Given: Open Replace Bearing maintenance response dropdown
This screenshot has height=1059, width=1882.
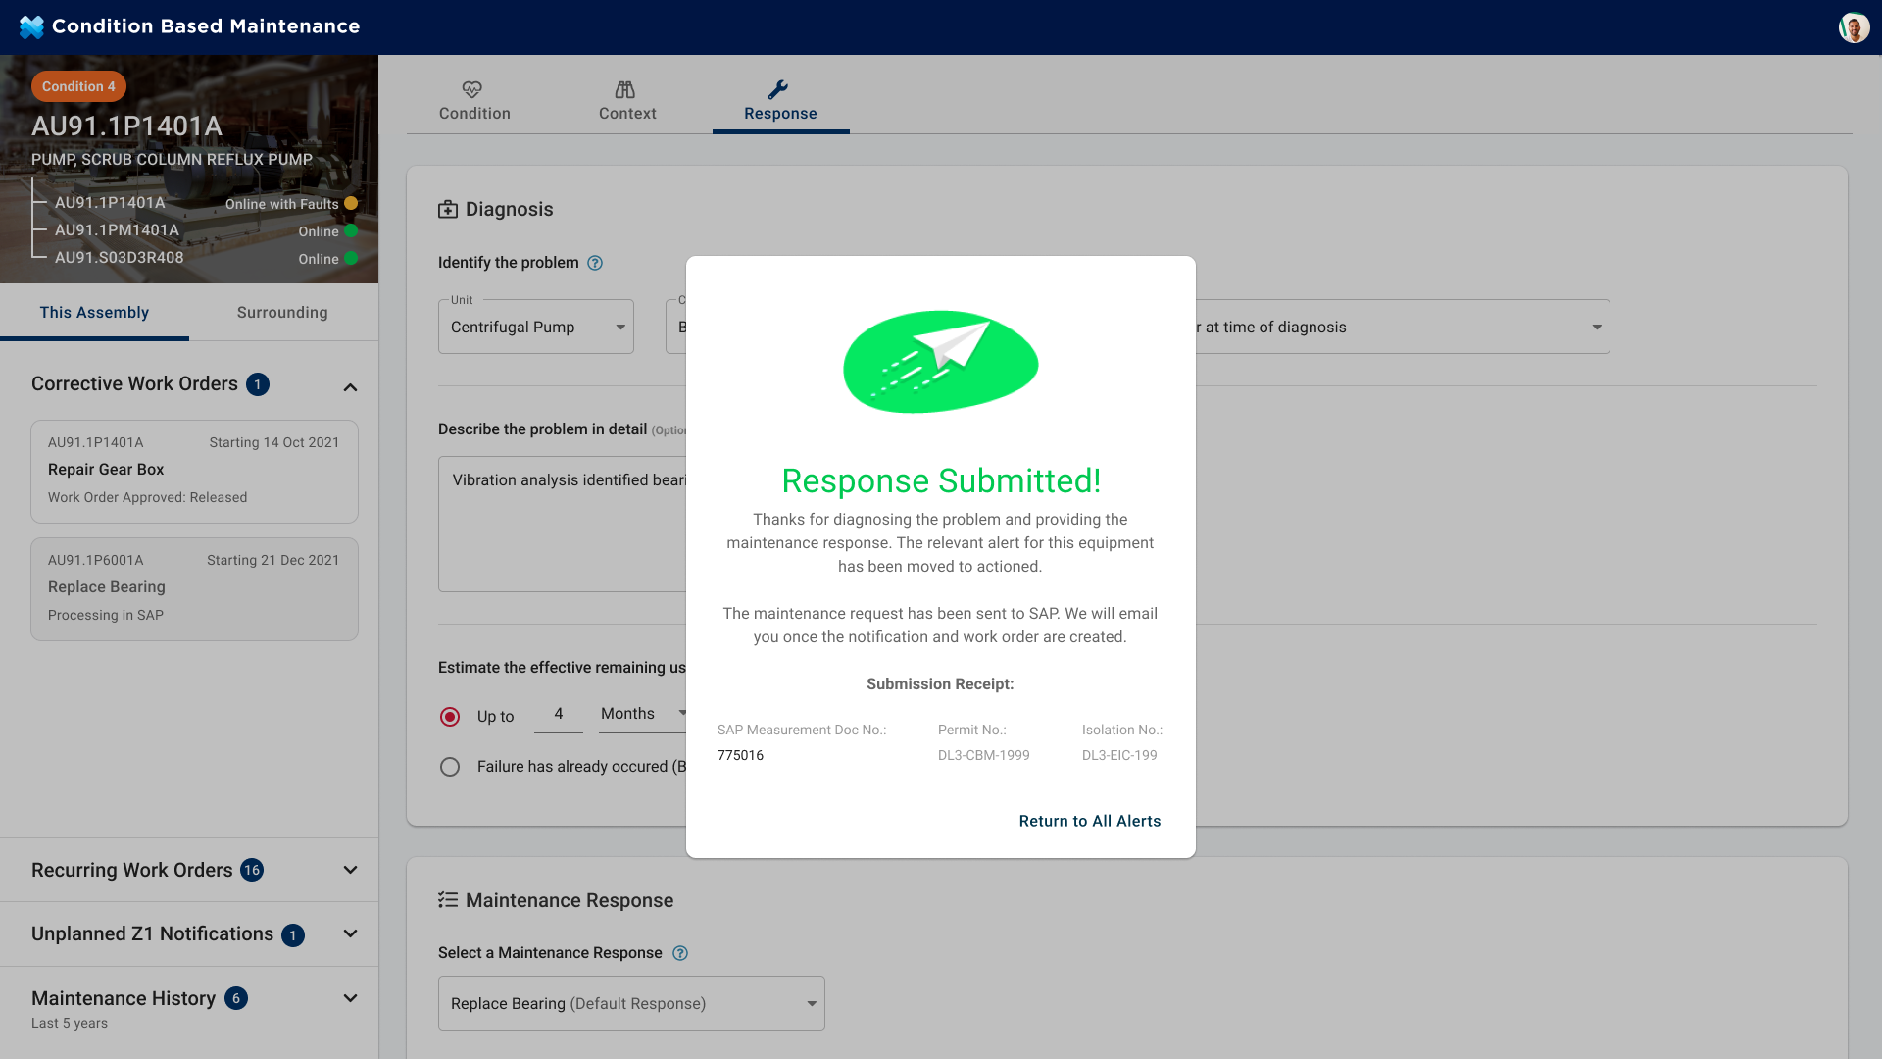Looking at the screenshot, I should click(631, 1003).
